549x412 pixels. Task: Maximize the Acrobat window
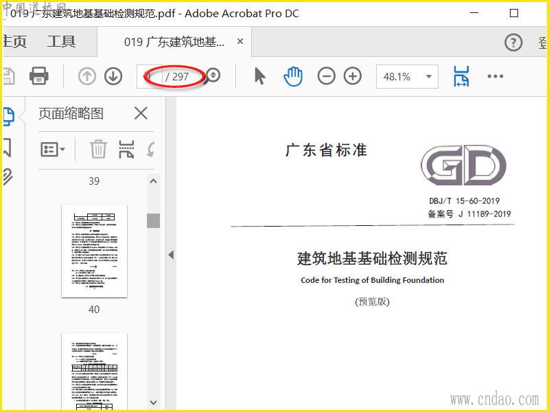tap(513, 13)
